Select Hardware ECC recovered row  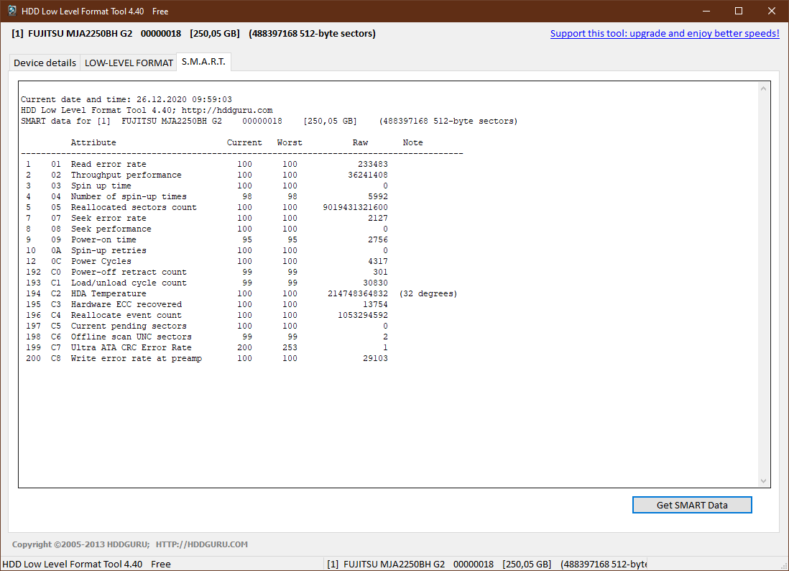click(x=207, y=304)
